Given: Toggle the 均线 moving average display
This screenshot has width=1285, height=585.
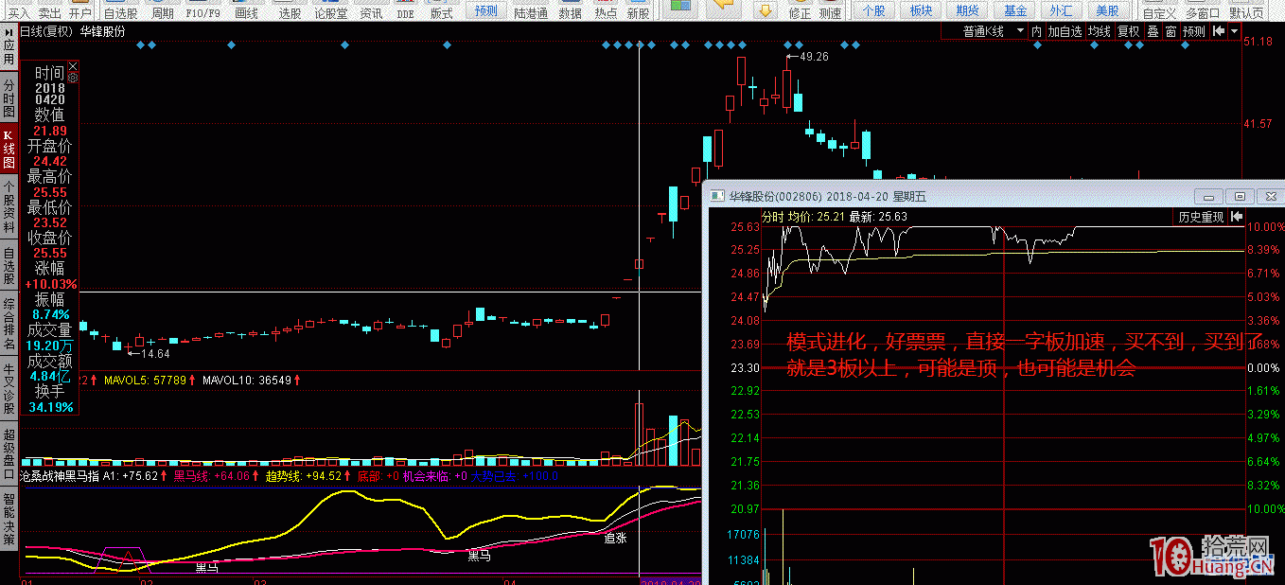Looking at the screenshot, I should click(x=1100, y=31).
